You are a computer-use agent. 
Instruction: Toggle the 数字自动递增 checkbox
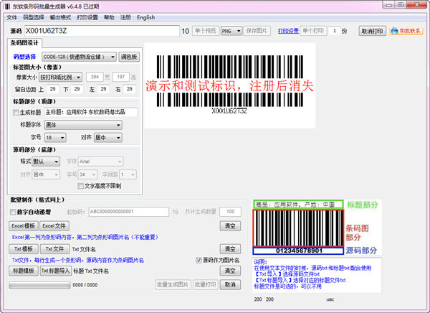coord(14,212)
